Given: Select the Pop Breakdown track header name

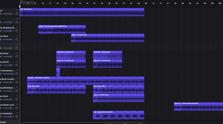Looking at the screenshot, I should pyautogui.click(x=7, y=28).
